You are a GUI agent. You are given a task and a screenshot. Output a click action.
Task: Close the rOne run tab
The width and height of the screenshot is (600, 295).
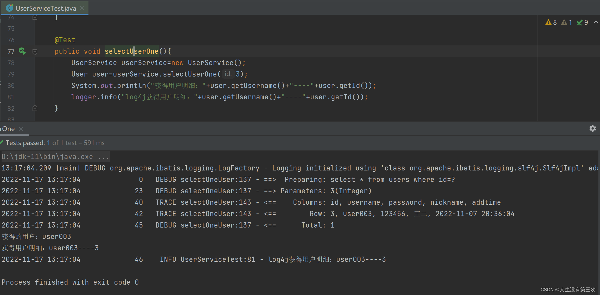[x=21, y=129]
